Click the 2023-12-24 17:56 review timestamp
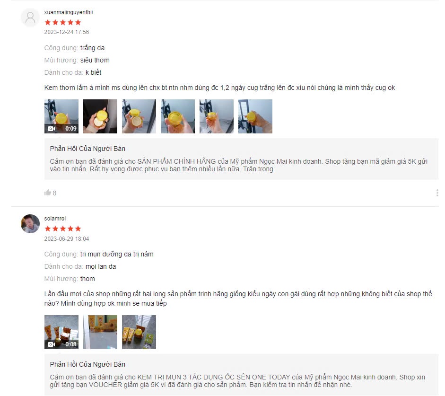Screen dimensions: 445x396 point(66,32)
